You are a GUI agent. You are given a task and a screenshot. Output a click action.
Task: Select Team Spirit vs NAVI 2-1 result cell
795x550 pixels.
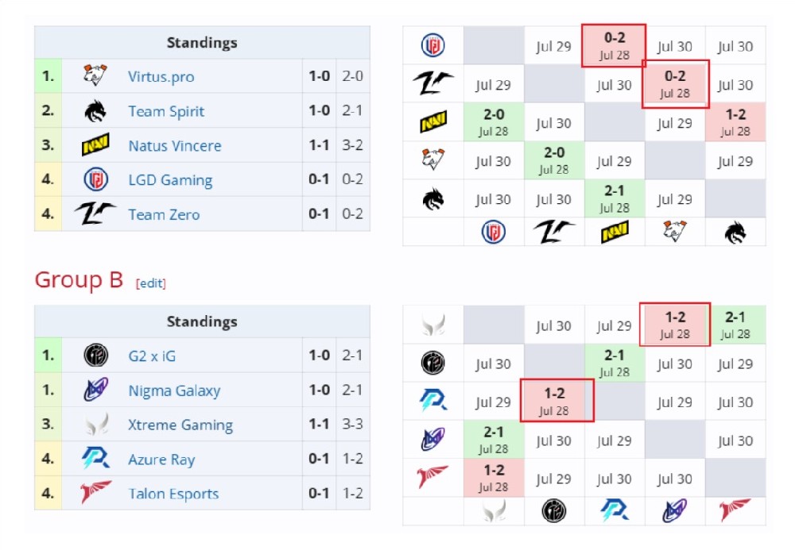(x=615, y=199)
